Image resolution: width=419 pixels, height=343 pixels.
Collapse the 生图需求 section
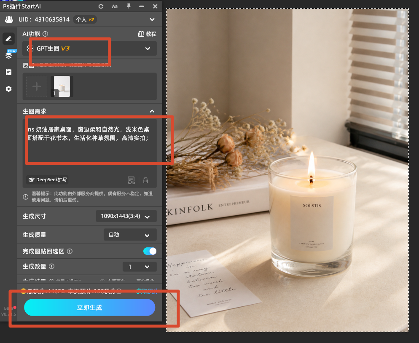[152, 111]
